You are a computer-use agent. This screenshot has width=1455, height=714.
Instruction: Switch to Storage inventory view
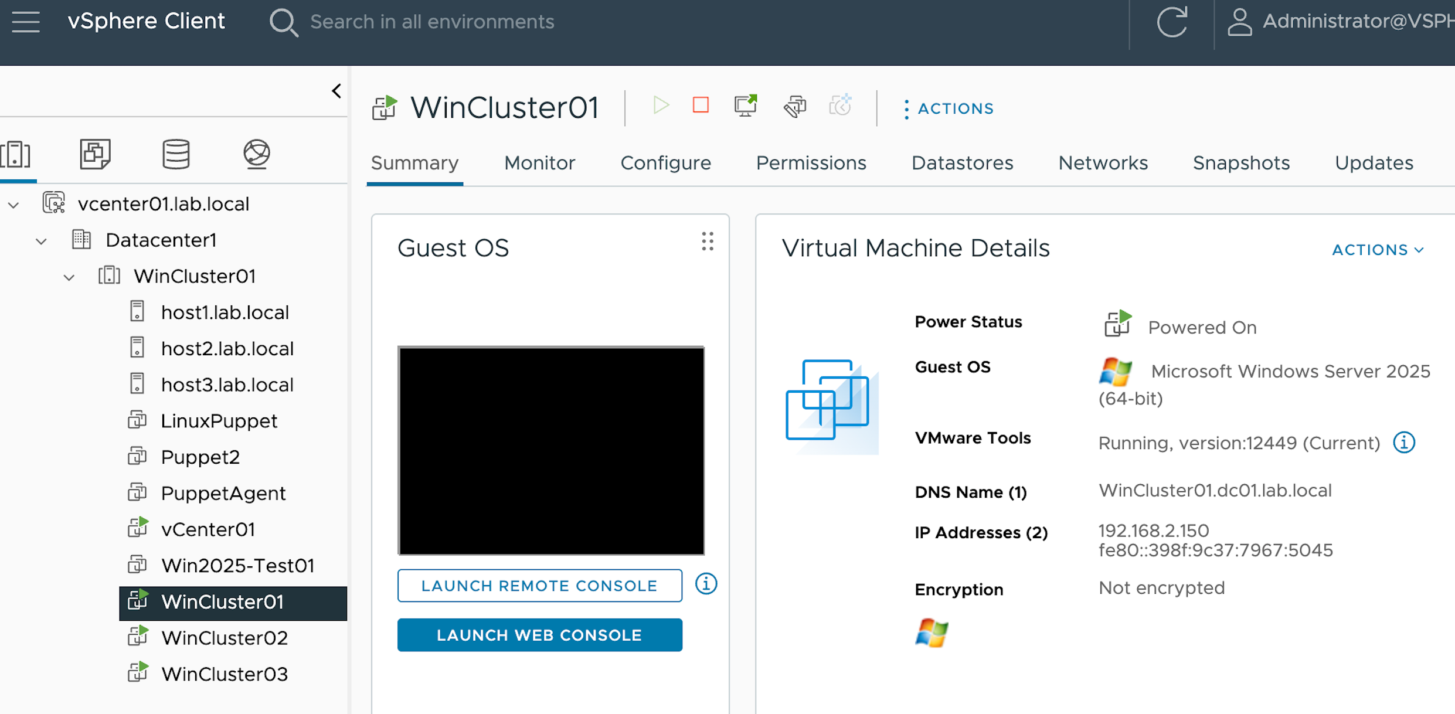(176, 154)
